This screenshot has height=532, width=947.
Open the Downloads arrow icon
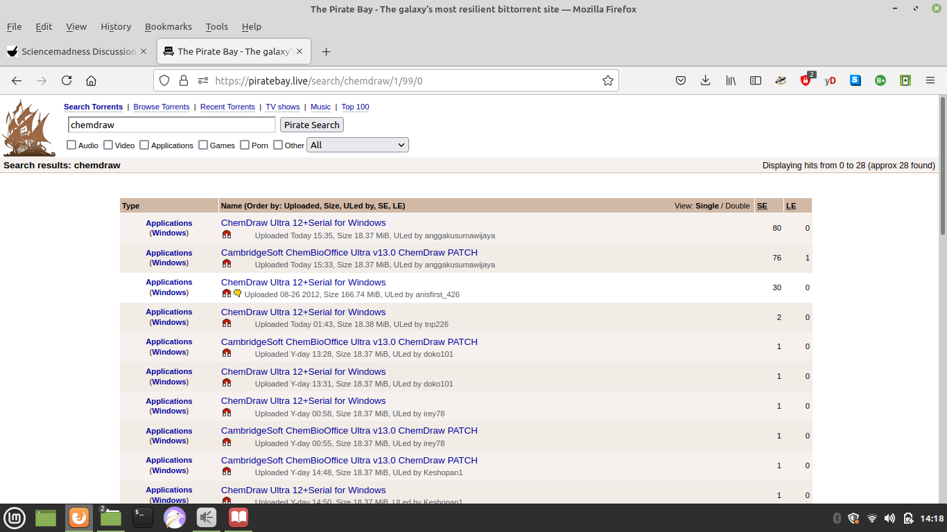[x=705, y=80]
